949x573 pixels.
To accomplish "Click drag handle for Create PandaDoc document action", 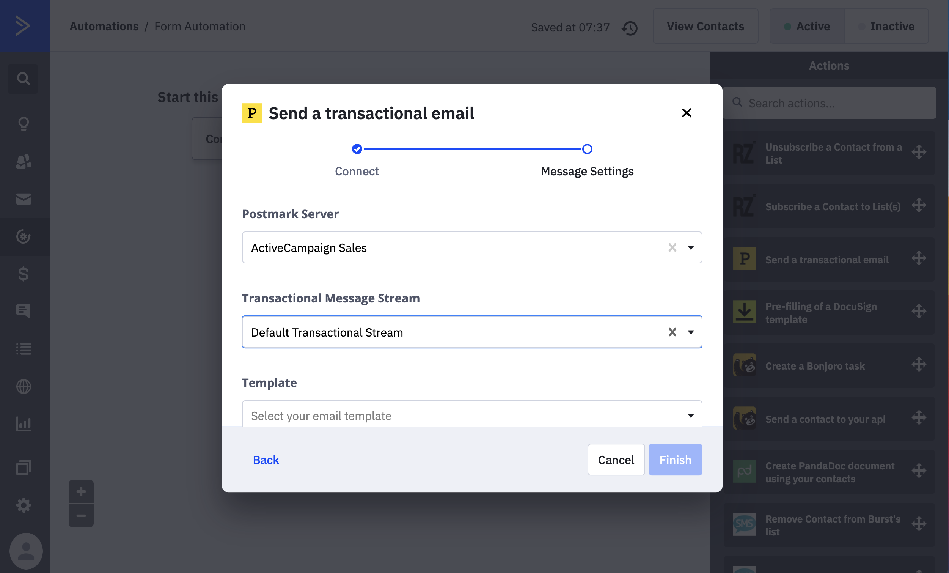I will pos(919,471).
